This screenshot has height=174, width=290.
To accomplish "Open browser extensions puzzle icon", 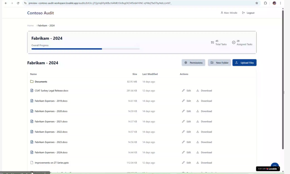I will tap(265, 3).
